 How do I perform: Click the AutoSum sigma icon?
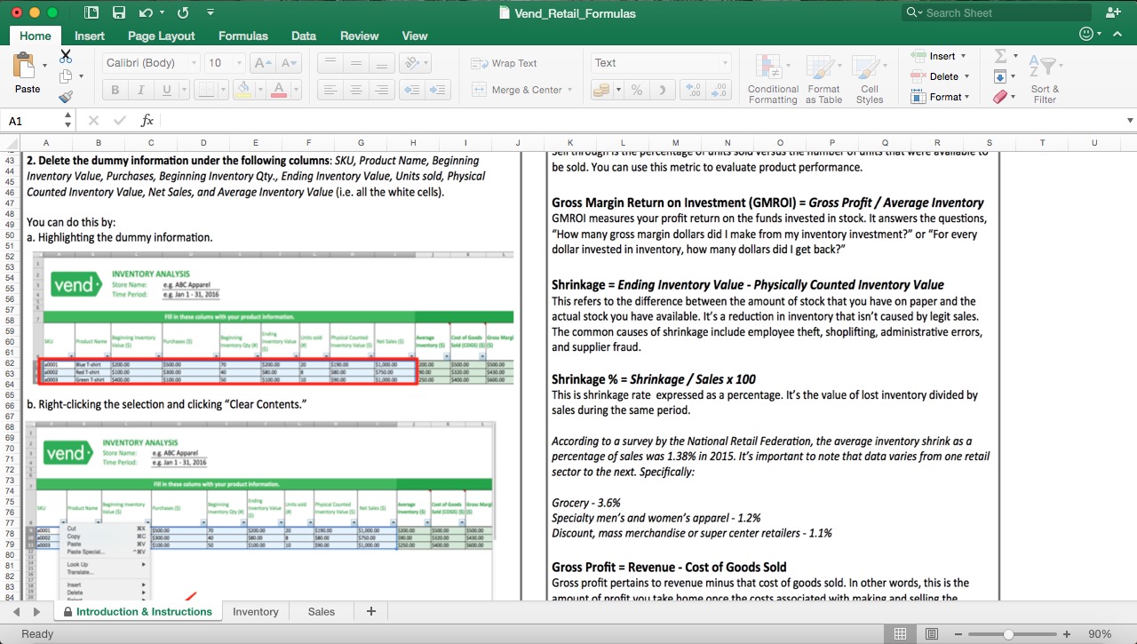(x=1002, y=58)
